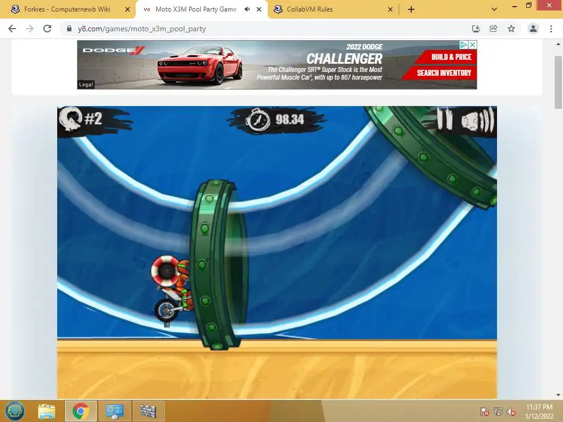Click the game restart icon beside #2
Viewport: 563px width, 422px height.
pyautogui.click(x=70, y=119)
